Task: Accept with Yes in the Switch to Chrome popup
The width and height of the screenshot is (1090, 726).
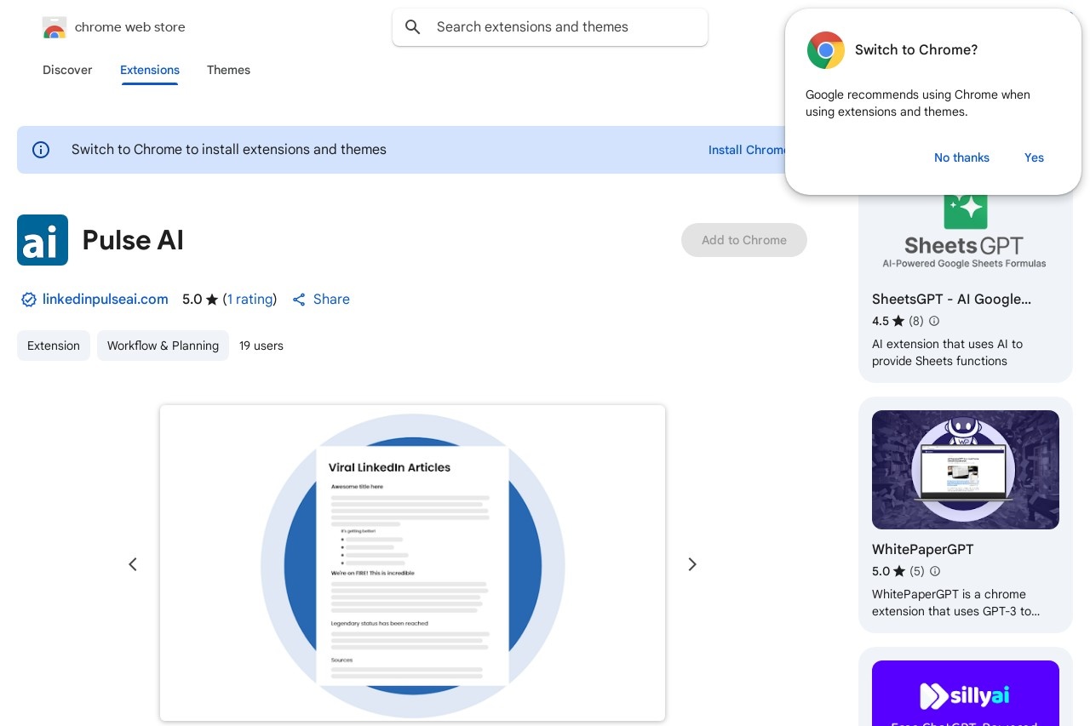Action: pos(1034,157)
